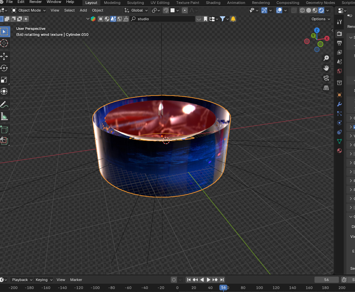Pick the Rotate tool

tap(4, 68)
